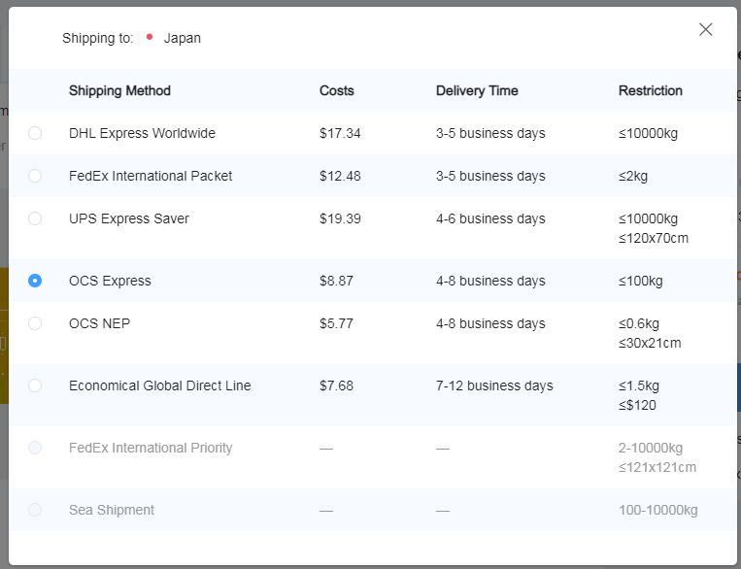Click the Shipping Method column header
Viewport: 741px width, 569px height.
[x=119, y=90]
